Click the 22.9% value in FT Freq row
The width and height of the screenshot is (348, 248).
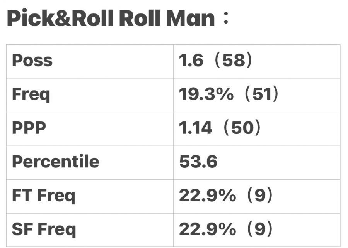(207, 196)
